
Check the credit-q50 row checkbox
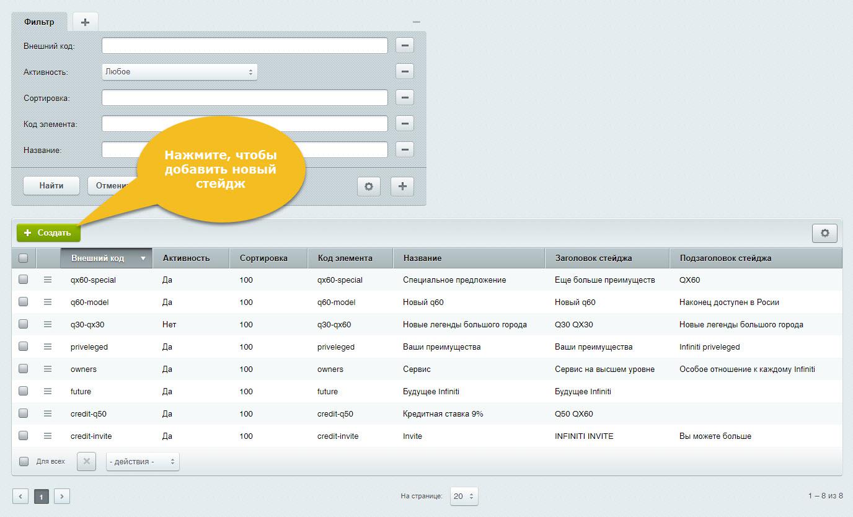[23, 413]
